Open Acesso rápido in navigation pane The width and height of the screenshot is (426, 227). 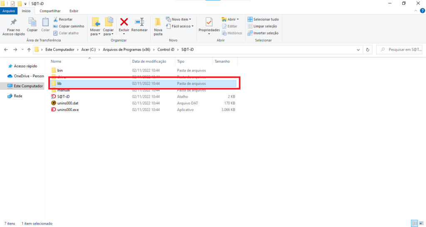[x=23, y=66]
